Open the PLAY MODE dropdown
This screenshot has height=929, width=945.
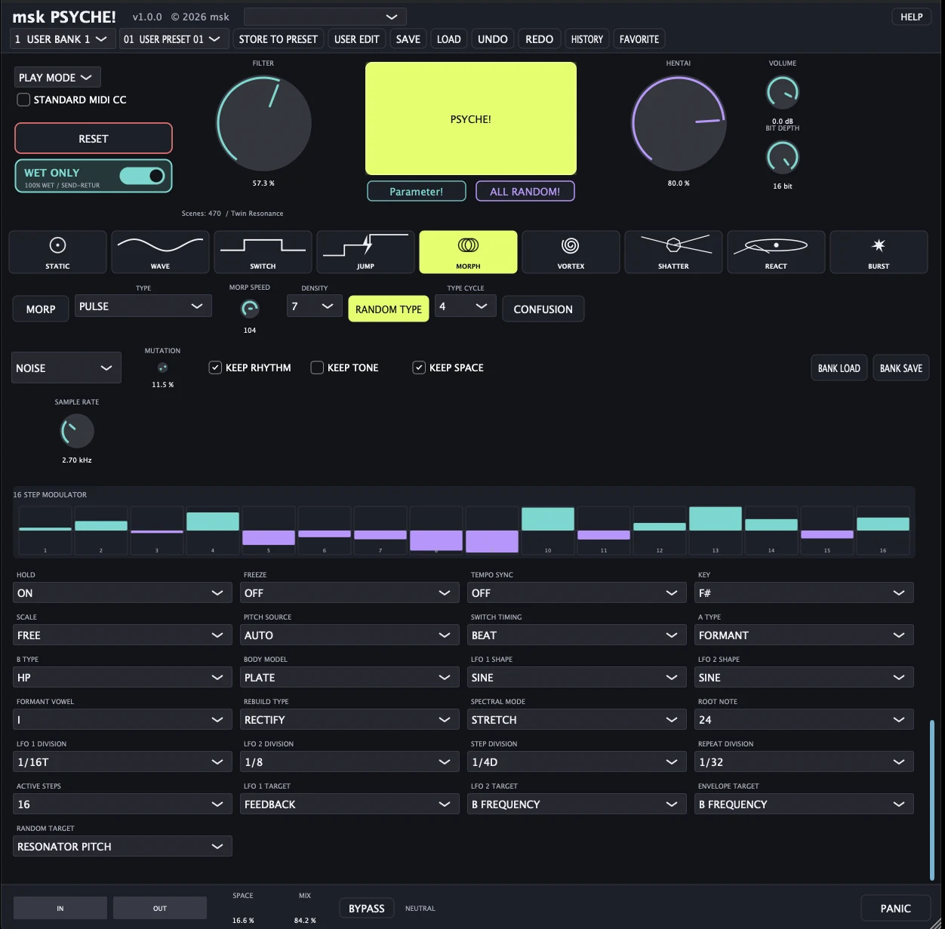tap(57, 77)
